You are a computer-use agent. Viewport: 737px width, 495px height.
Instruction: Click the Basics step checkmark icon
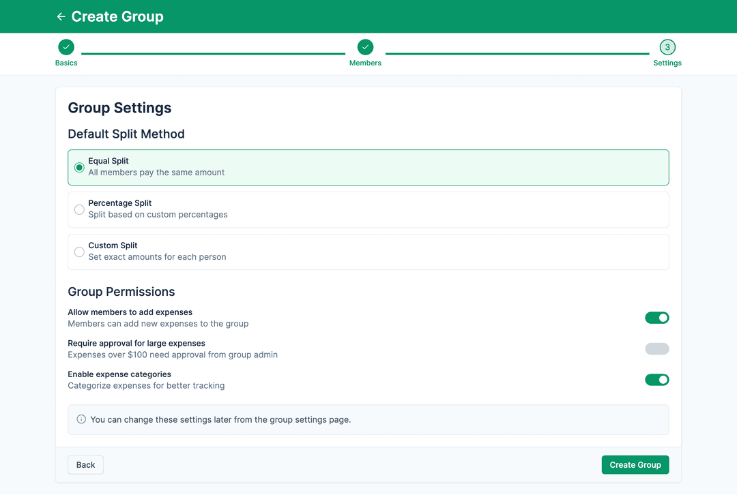[x=66, y=46]
